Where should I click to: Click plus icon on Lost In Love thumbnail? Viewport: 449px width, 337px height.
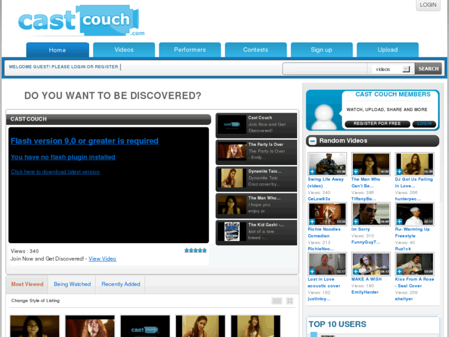coord(312,271)
